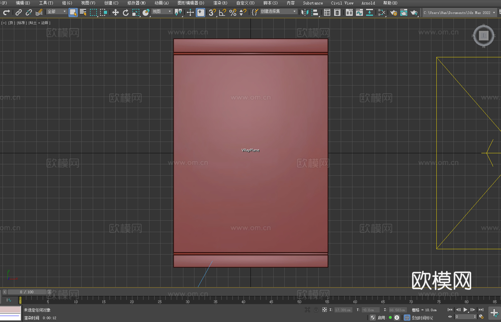The image size is (501, 322).
Task: Click Edit Named Selection Sets icon
Action: tap(255, 12)
